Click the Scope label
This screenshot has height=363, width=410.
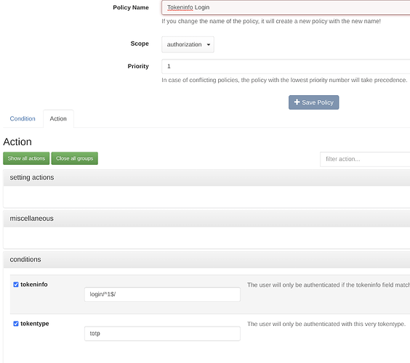coord(140,44)
